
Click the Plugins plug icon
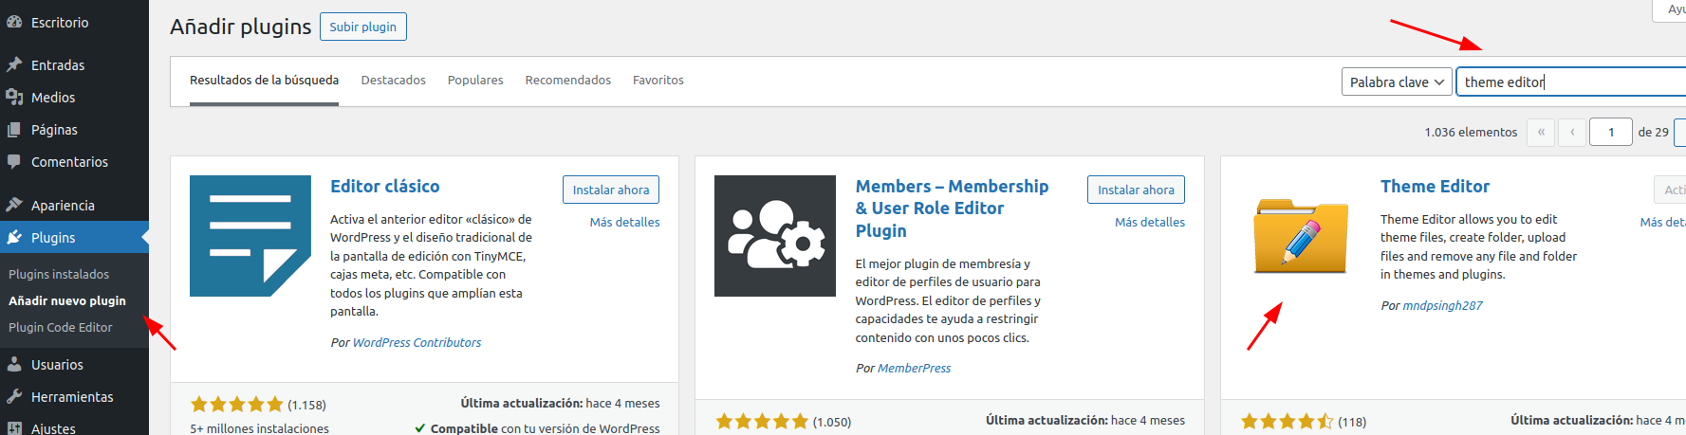point(14,237)
